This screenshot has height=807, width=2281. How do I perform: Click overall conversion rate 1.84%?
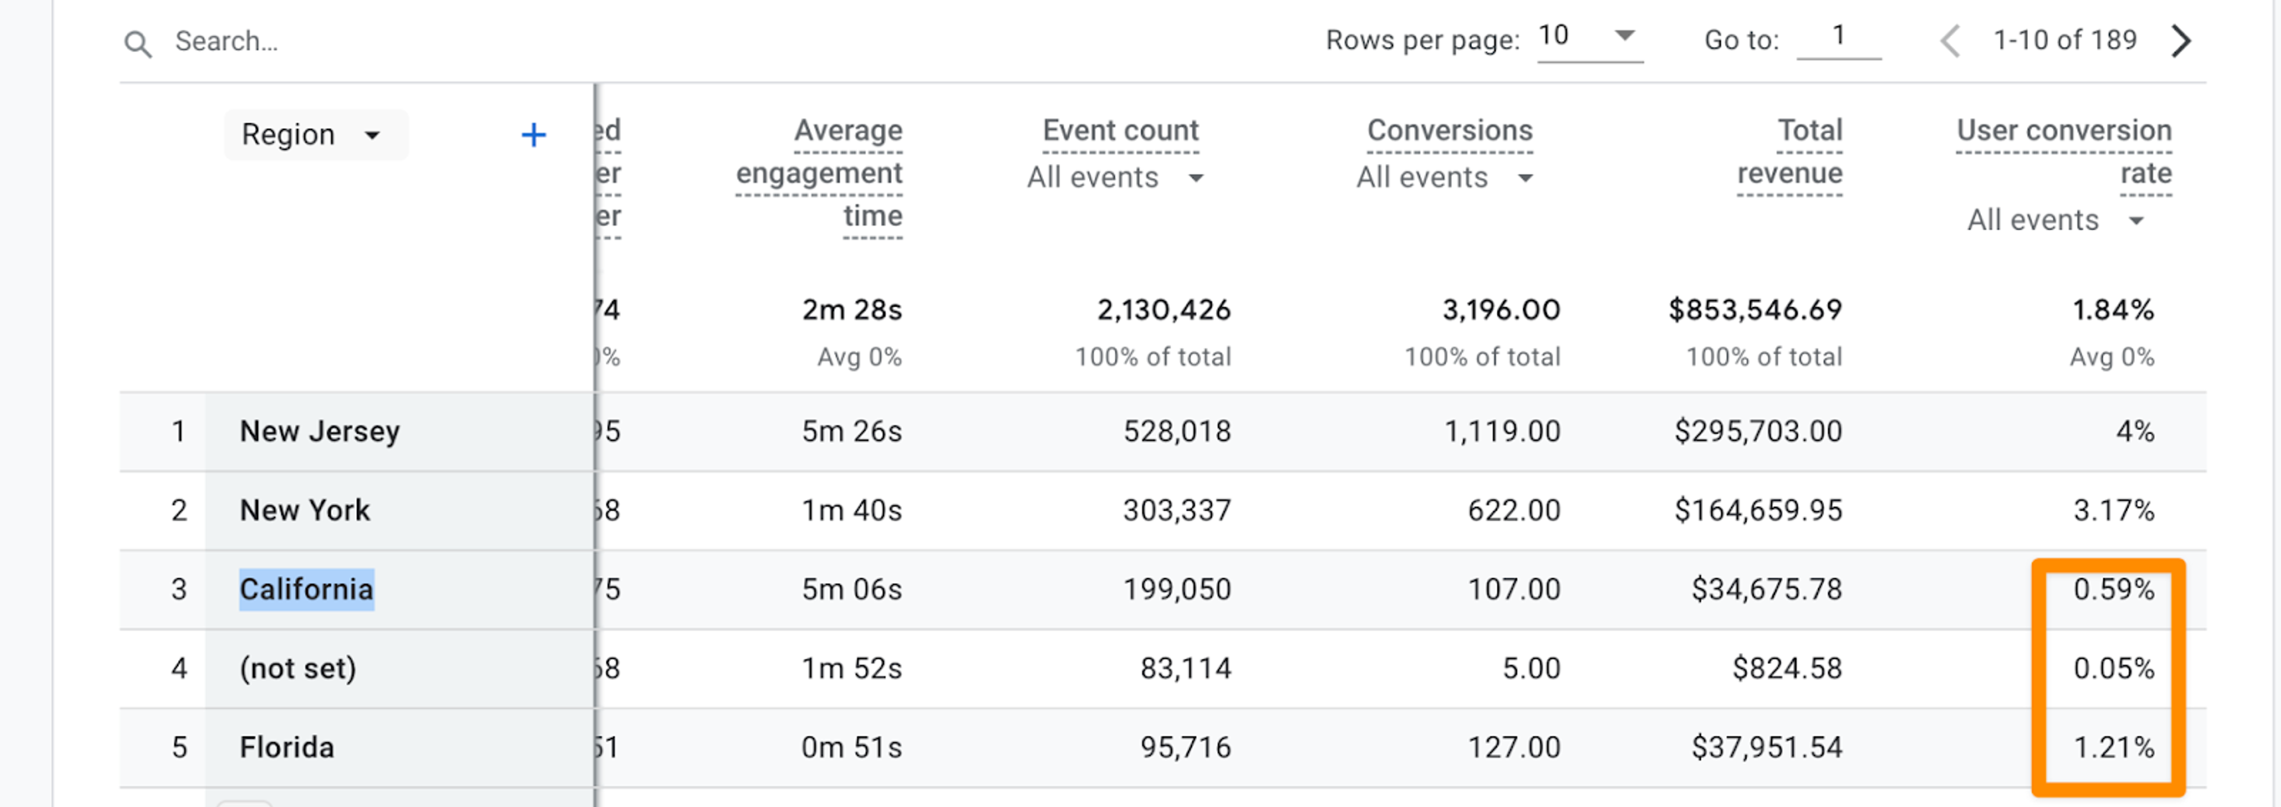click(2113, 310)
